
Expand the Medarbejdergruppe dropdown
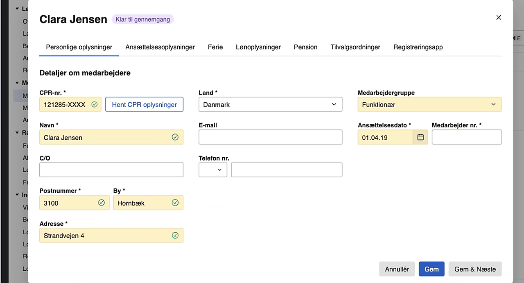pos(429,104)
